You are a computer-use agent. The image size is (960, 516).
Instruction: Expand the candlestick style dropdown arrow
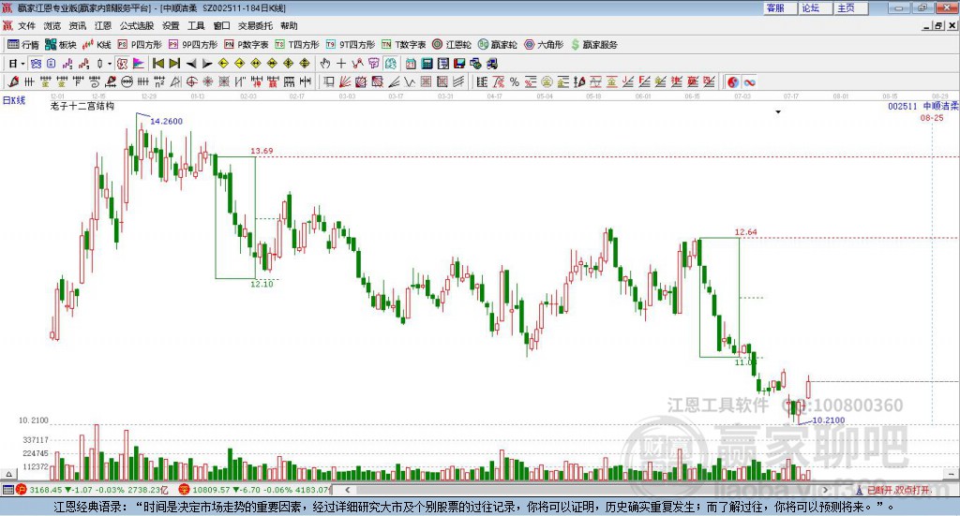tap(110, 64)
